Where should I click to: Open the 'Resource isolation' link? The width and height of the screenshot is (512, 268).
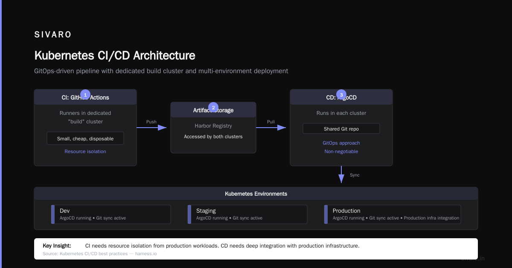point(85,151)
